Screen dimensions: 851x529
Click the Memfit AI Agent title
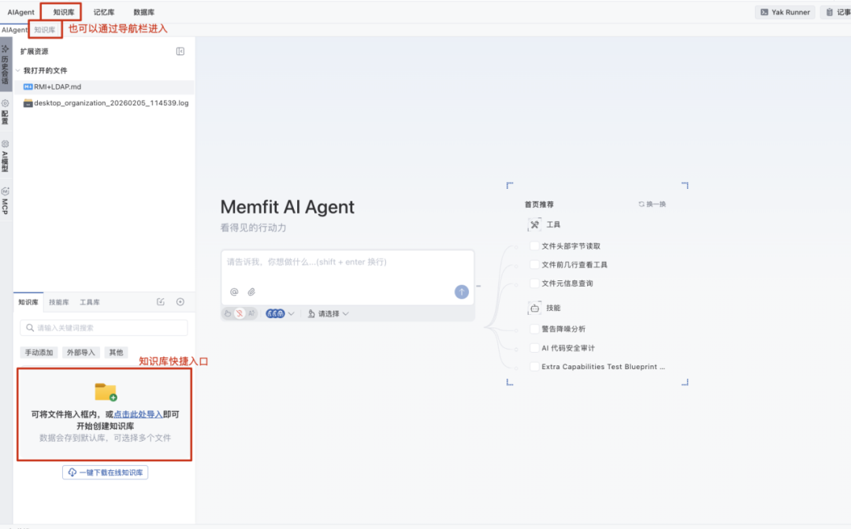click(x=287, y=207)
